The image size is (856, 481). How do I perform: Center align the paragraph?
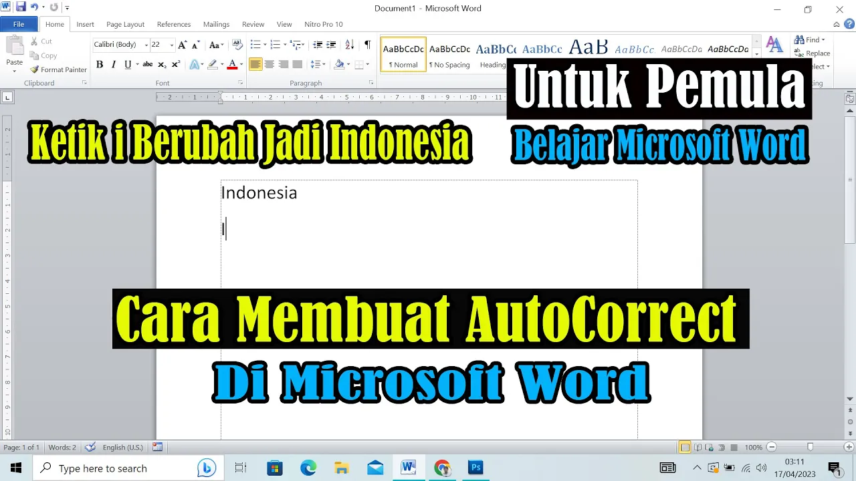(x=270, y=64)
